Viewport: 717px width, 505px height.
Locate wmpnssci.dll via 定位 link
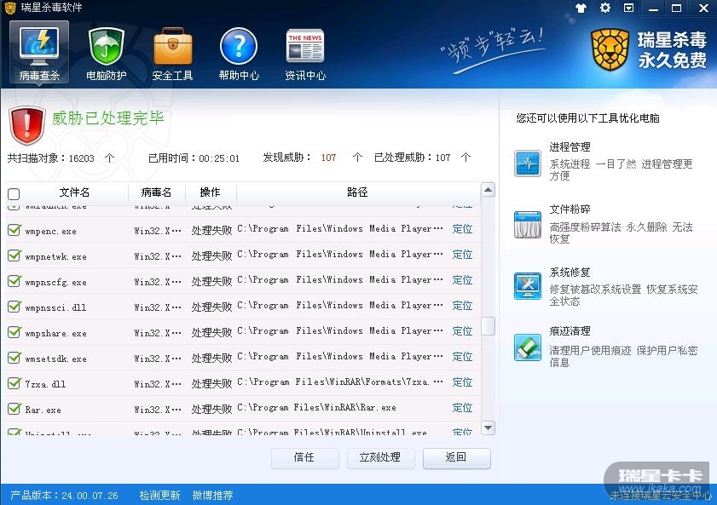[x=462, y=306]
